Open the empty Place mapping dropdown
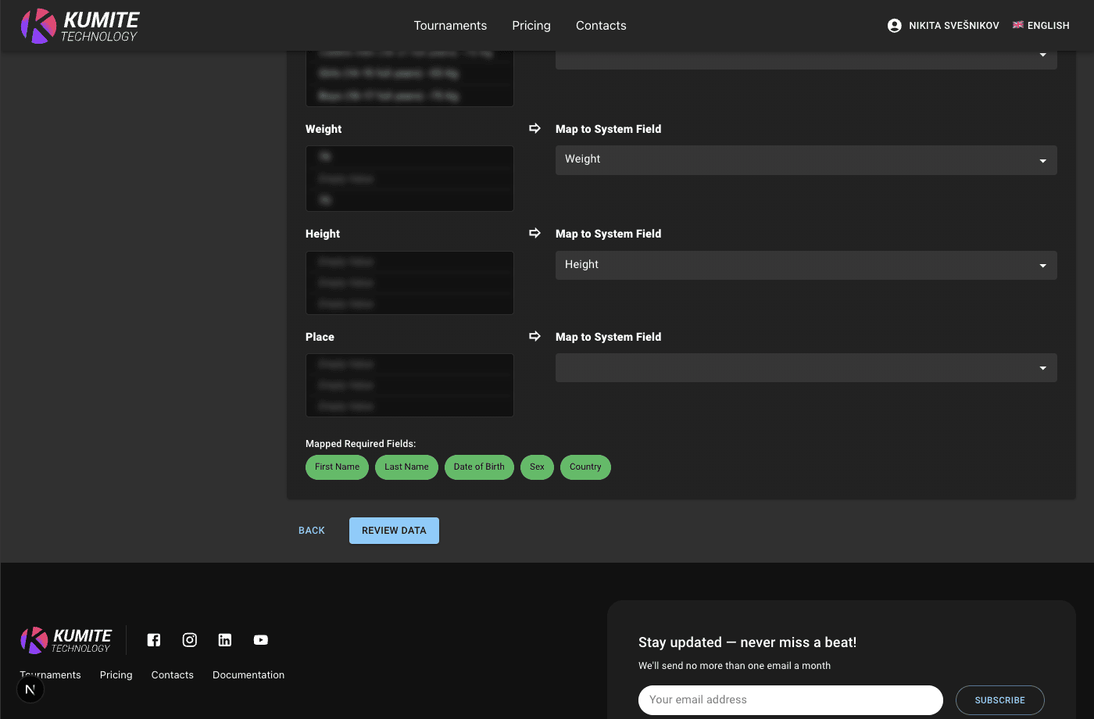 [x=806, y=368]
